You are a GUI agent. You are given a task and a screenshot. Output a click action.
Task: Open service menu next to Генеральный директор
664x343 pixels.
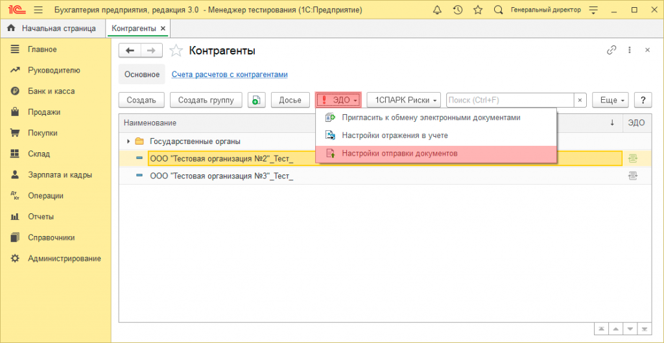[594, 10]
